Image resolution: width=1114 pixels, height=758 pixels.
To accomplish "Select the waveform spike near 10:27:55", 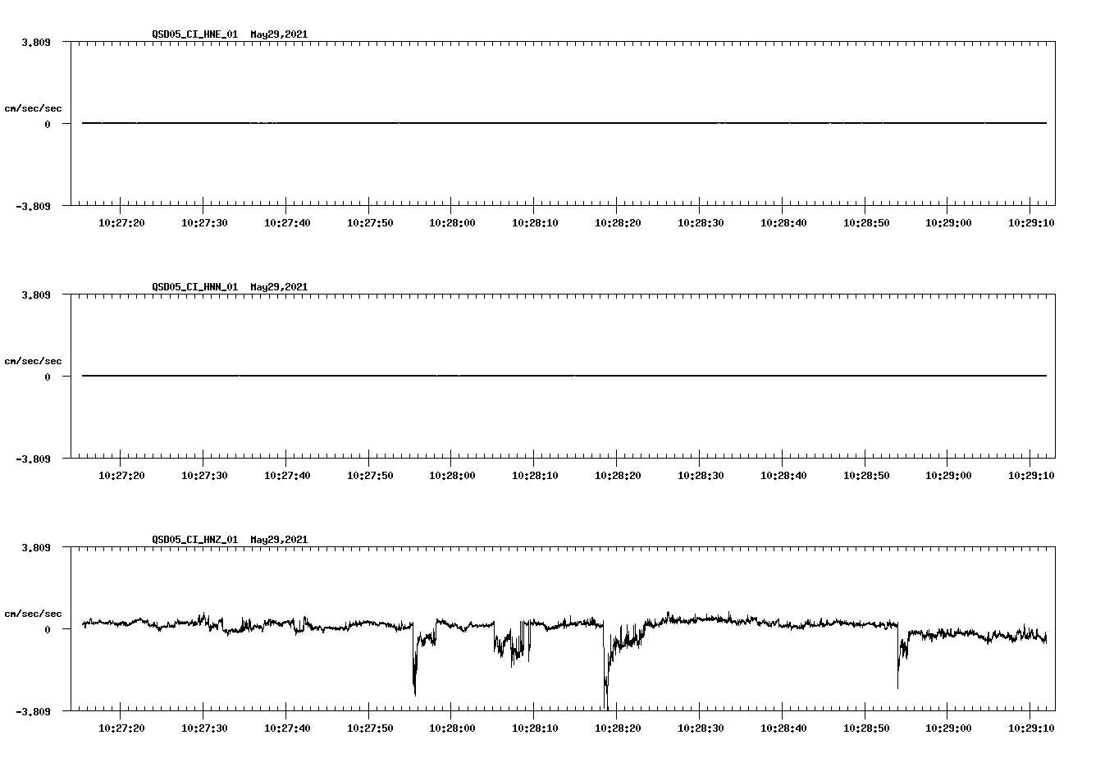I will (414, 673).
